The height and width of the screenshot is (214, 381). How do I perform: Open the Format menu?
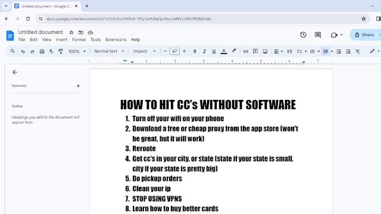79,40
